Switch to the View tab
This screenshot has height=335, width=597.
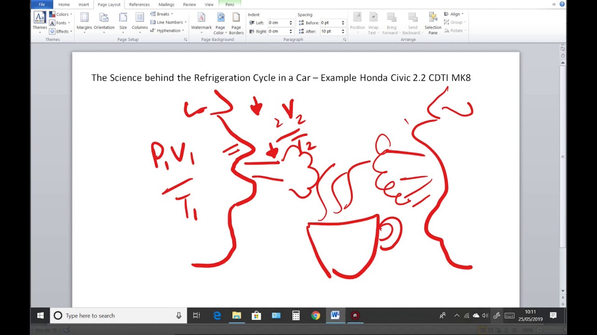coord(209,4)
